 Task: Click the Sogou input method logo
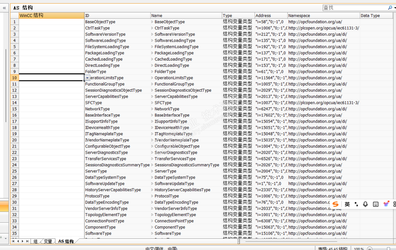point(335,204)
